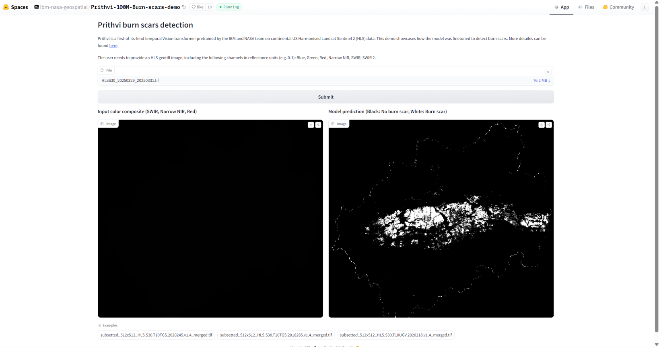Download the input color composite image
Screen dimensions: 659x347
pos(311,125)
